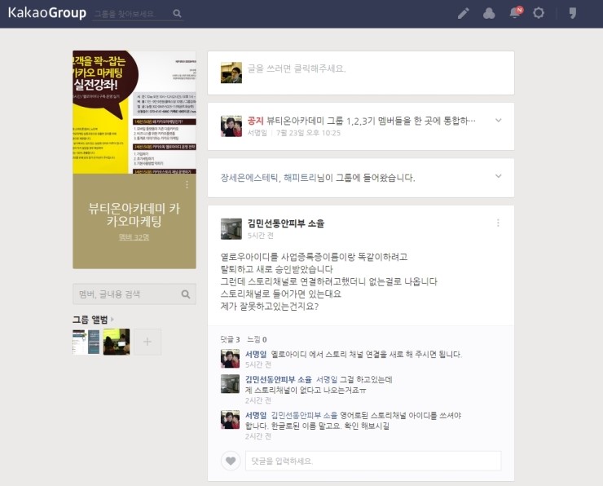603x486 pixels.
Task: Click the avatar on the first comment
Action: 230,359
